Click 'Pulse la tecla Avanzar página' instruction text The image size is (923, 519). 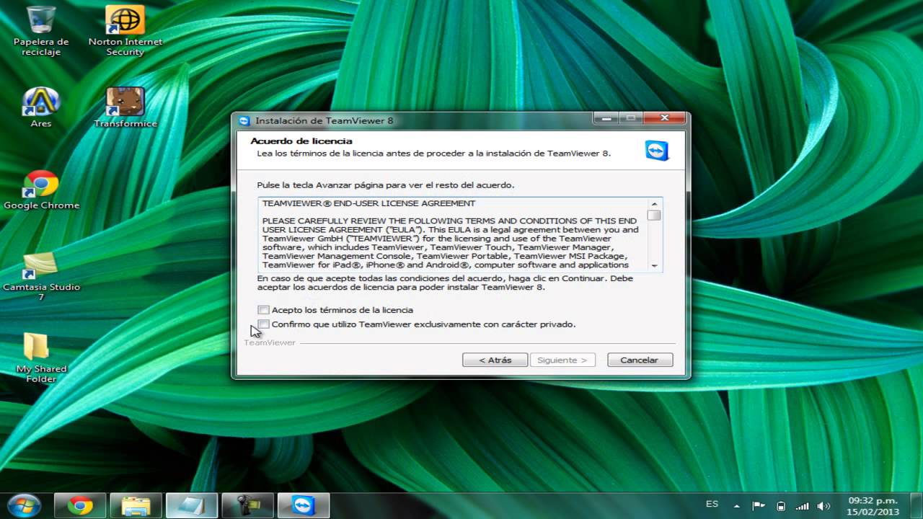tap(386, 185)
